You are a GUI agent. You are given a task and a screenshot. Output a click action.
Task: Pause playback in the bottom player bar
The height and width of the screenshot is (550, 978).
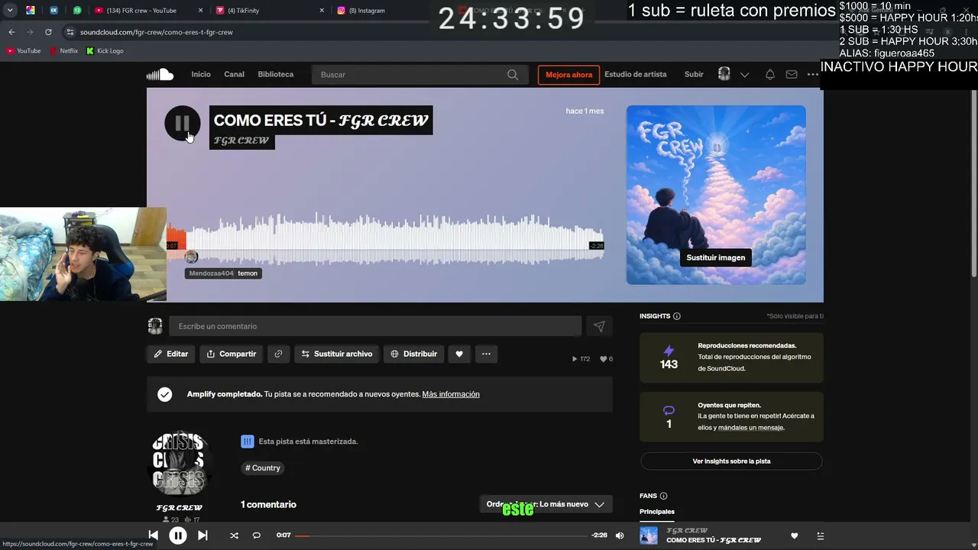tap(177, 535)
